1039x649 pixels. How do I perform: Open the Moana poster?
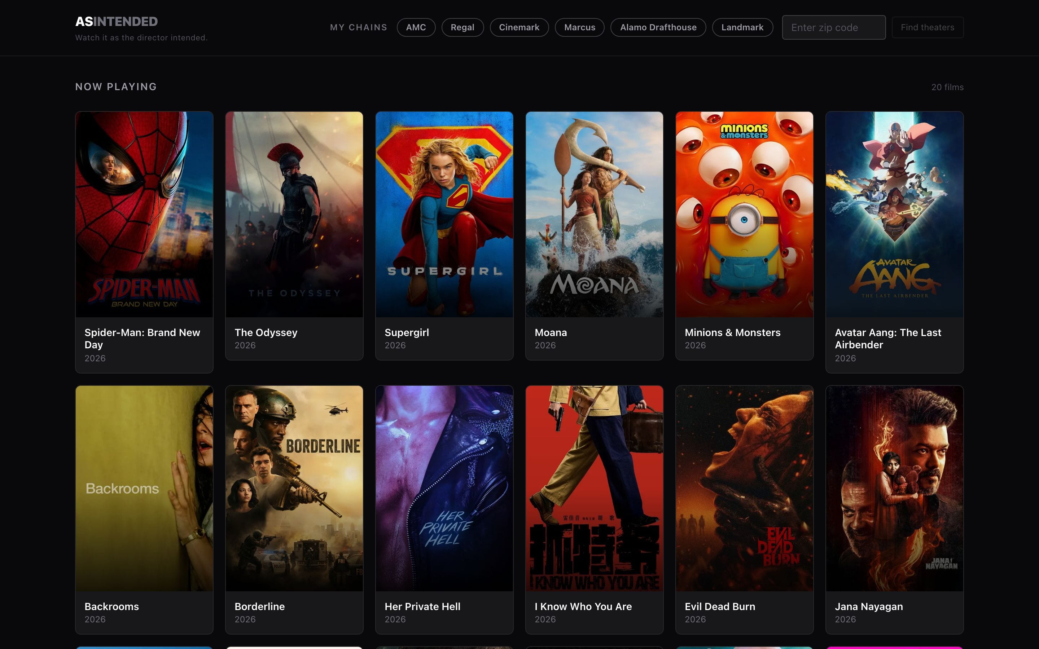(x=594, y=215)
